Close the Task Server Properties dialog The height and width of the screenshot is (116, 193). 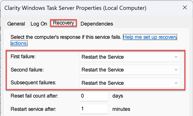(185, 8)
